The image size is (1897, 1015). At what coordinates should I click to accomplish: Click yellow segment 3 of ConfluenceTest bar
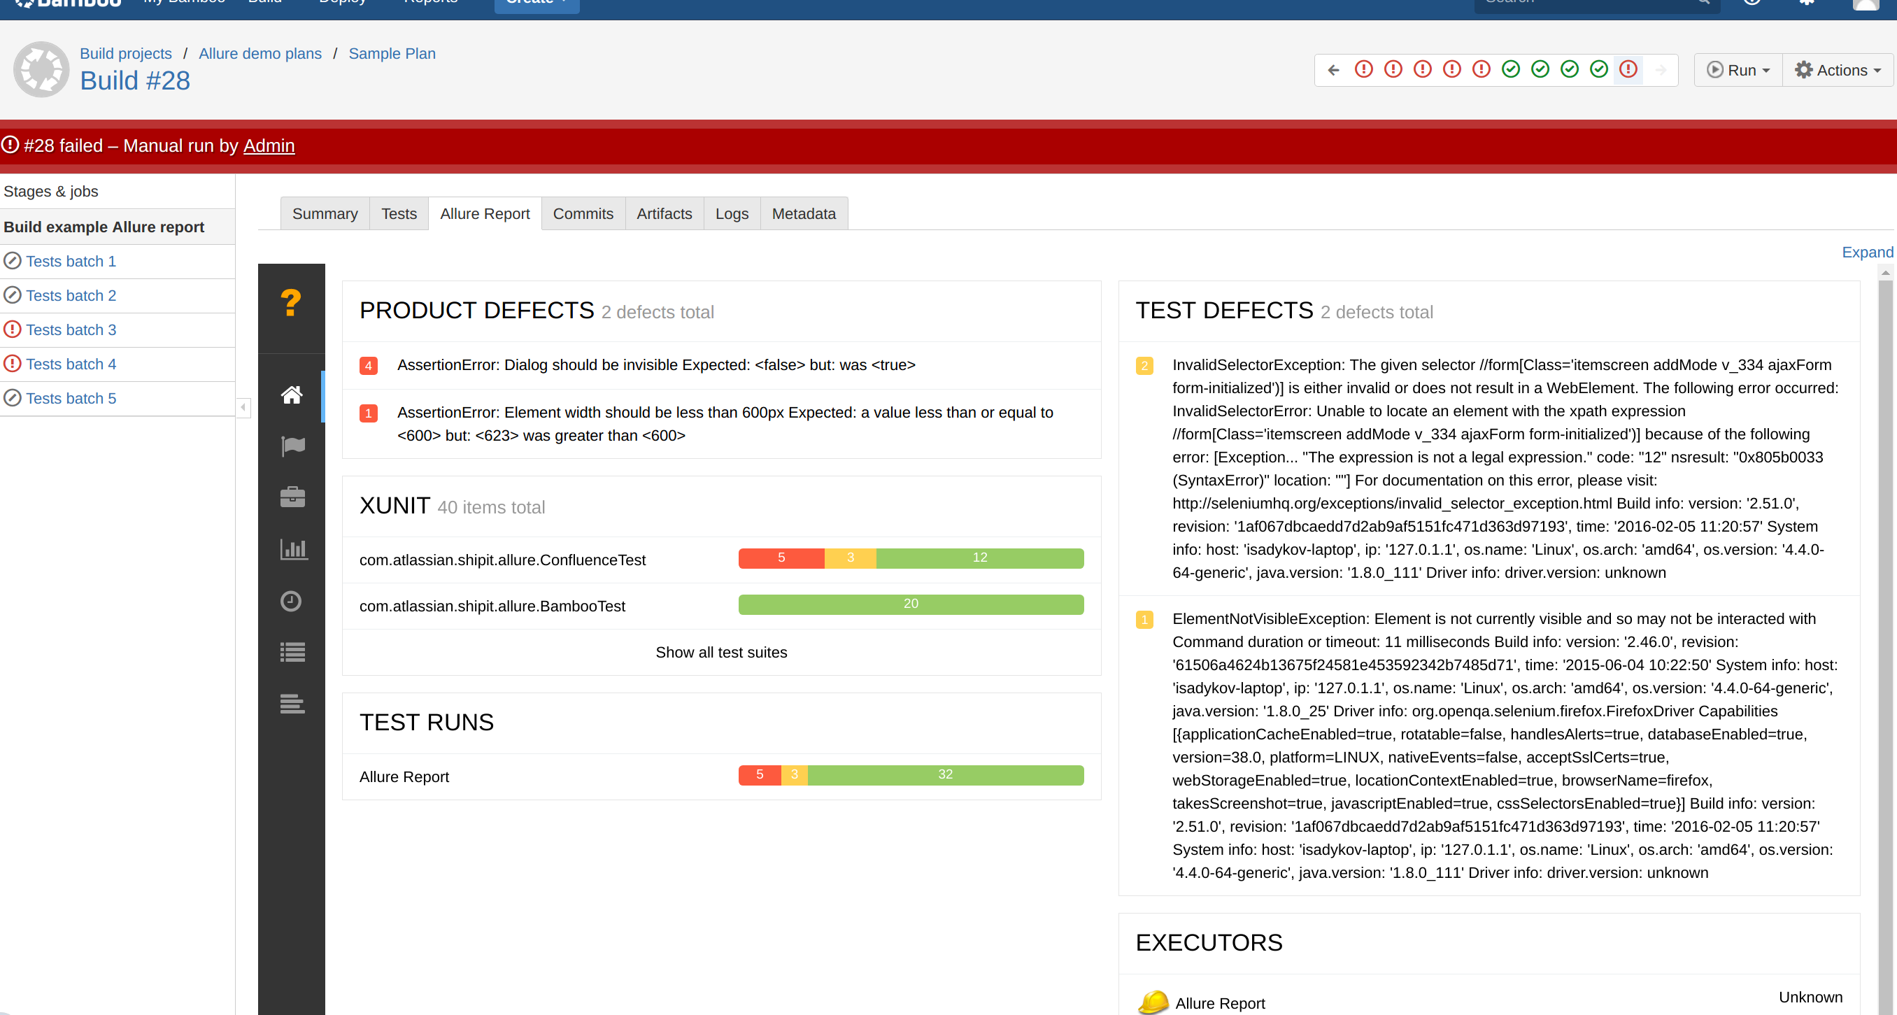(851, 558)
